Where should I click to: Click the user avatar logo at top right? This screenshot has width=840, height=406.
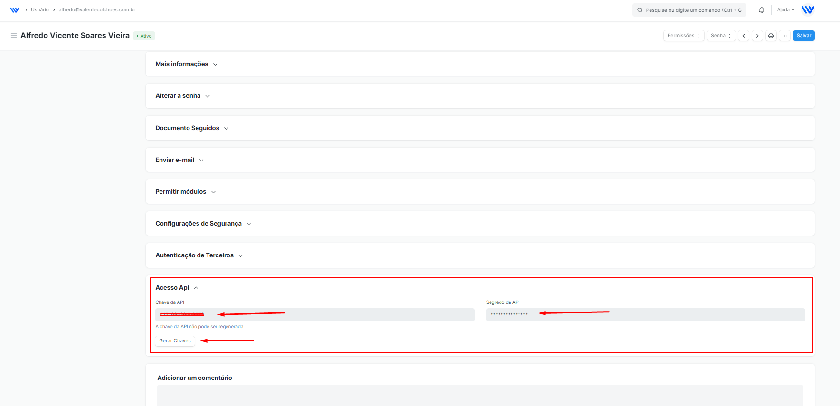pos(808,10)
